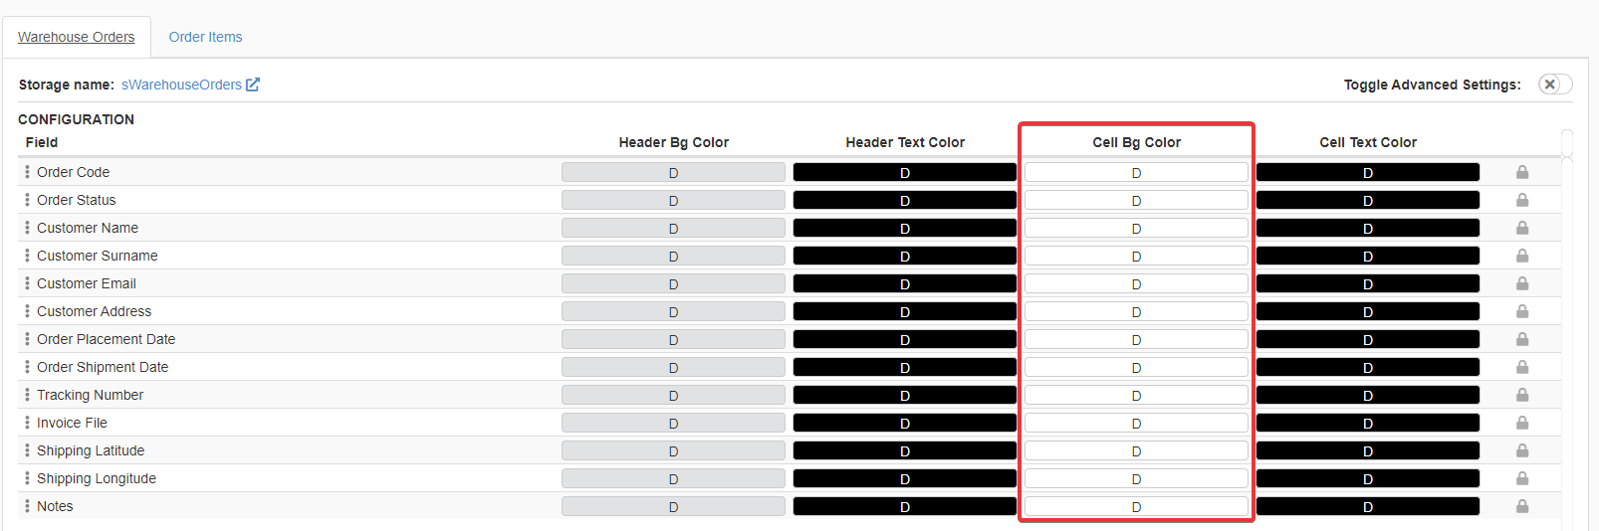This screenshot has width=1599, height=531.
Task: Grab the drag handle beside Order Status
Action: click(27, 200)
